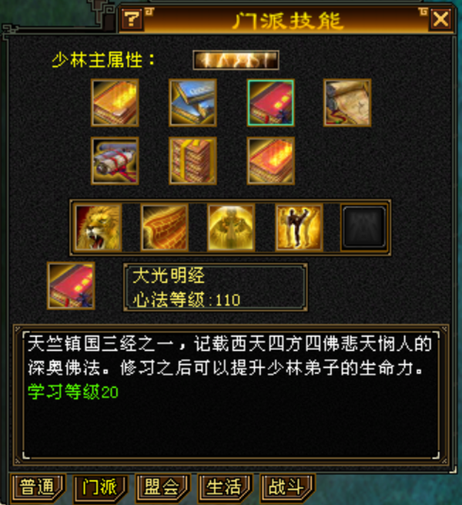The image size is (462, 505).
Task: Select the flaming red book in second row
Action: point(270,160)
